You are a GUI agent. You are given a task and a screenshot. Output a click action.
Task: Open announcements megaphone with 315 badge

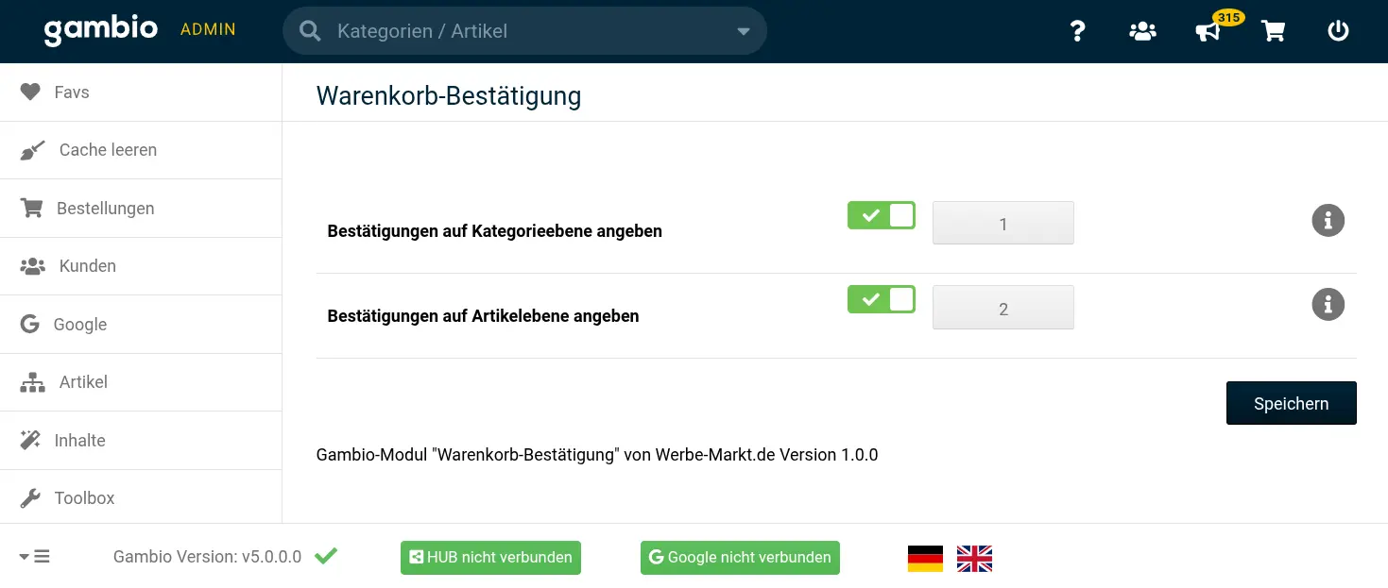coord(1208,31)
